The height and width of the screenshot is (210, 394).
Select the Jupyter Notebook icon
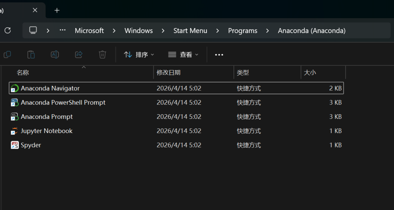point(15,131)
